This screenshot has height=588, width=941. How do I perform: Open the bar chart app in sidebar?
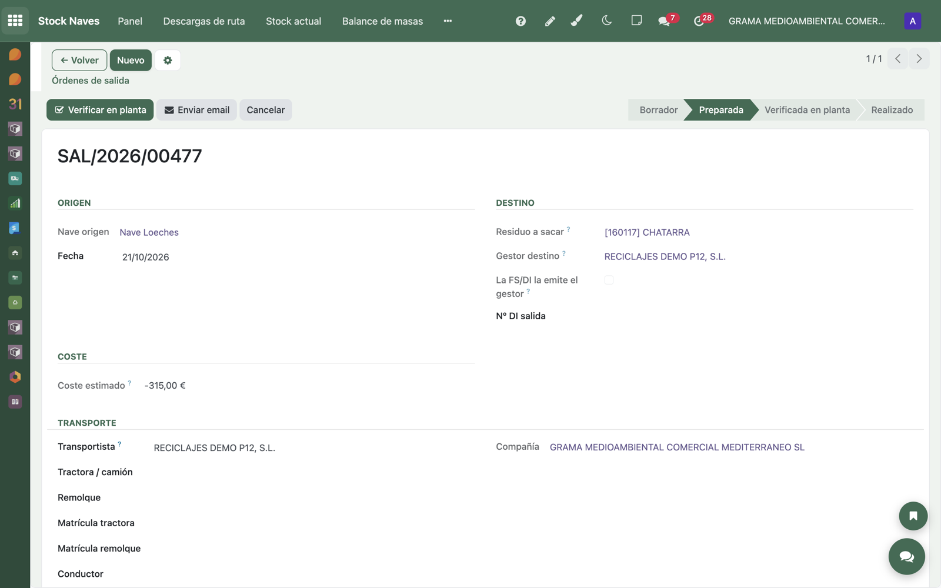tap(15, 203)
